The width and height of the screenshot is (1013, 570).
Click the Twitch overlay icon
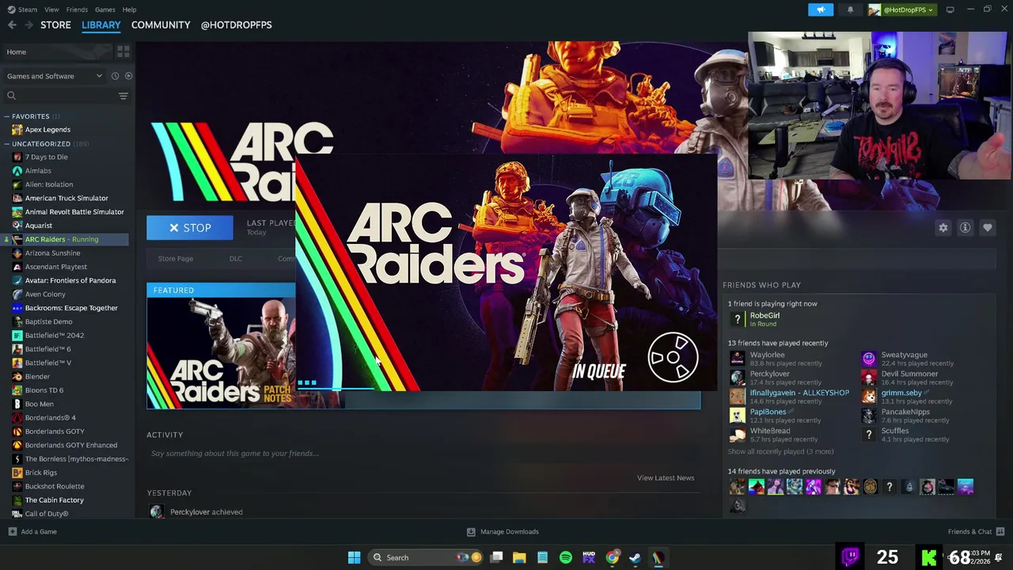click(850, 557)
